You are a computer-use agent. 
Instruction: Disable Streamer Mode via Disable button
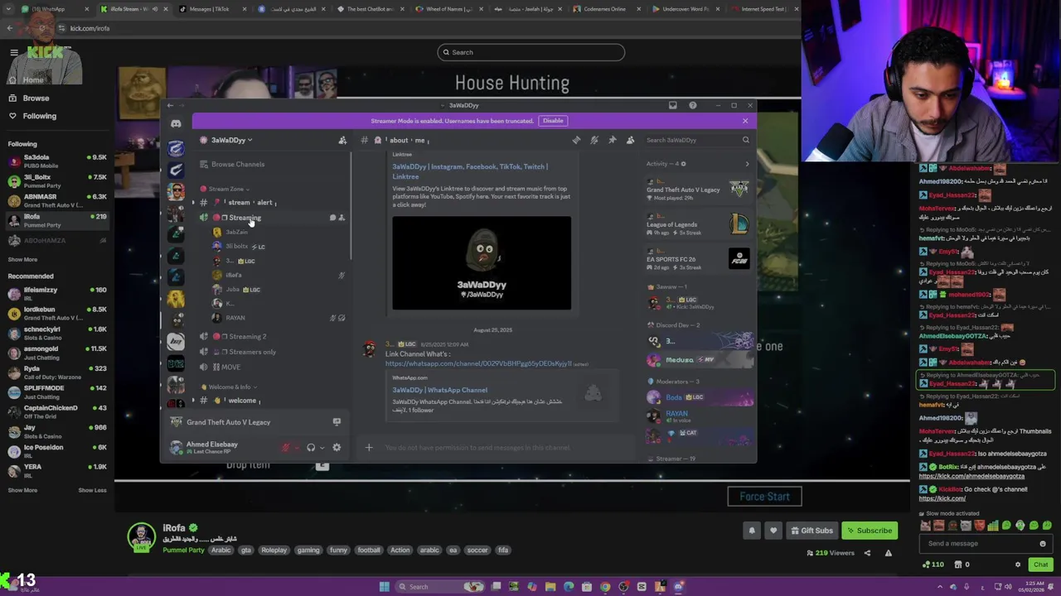pyautogui.click(x=553, y=121)
